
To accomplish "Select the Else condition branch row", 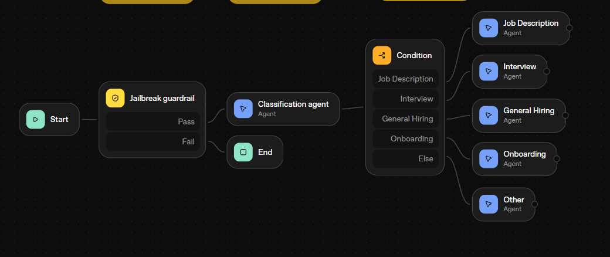I will [x=405, y=159].
